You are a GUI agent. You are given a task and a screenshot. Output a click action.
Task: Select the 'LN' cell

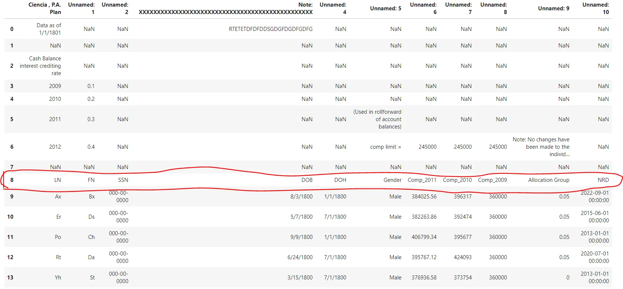click(57, 180)
